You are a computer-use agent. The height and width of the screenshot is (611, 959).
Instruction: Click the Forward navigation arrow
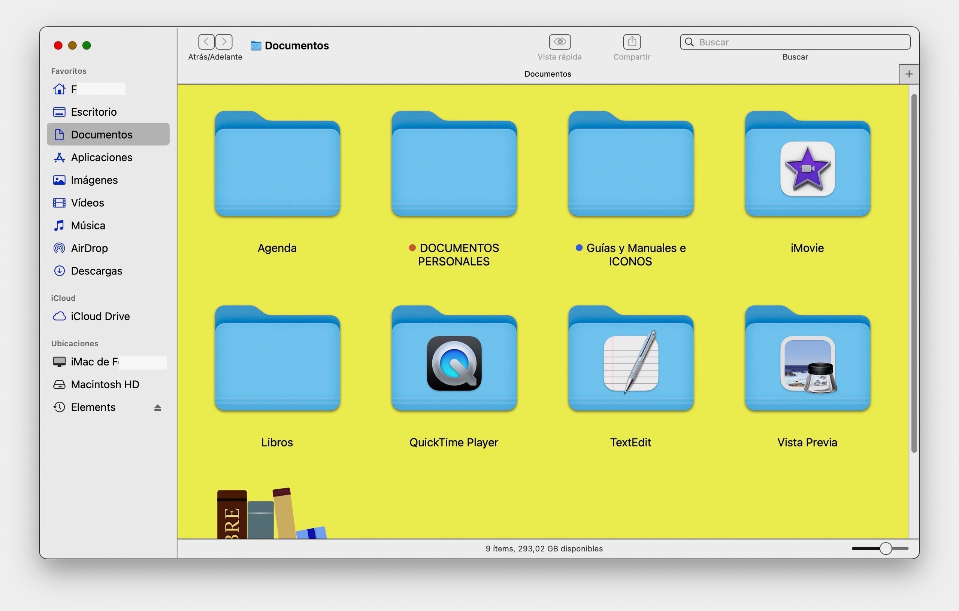(224, 42)
